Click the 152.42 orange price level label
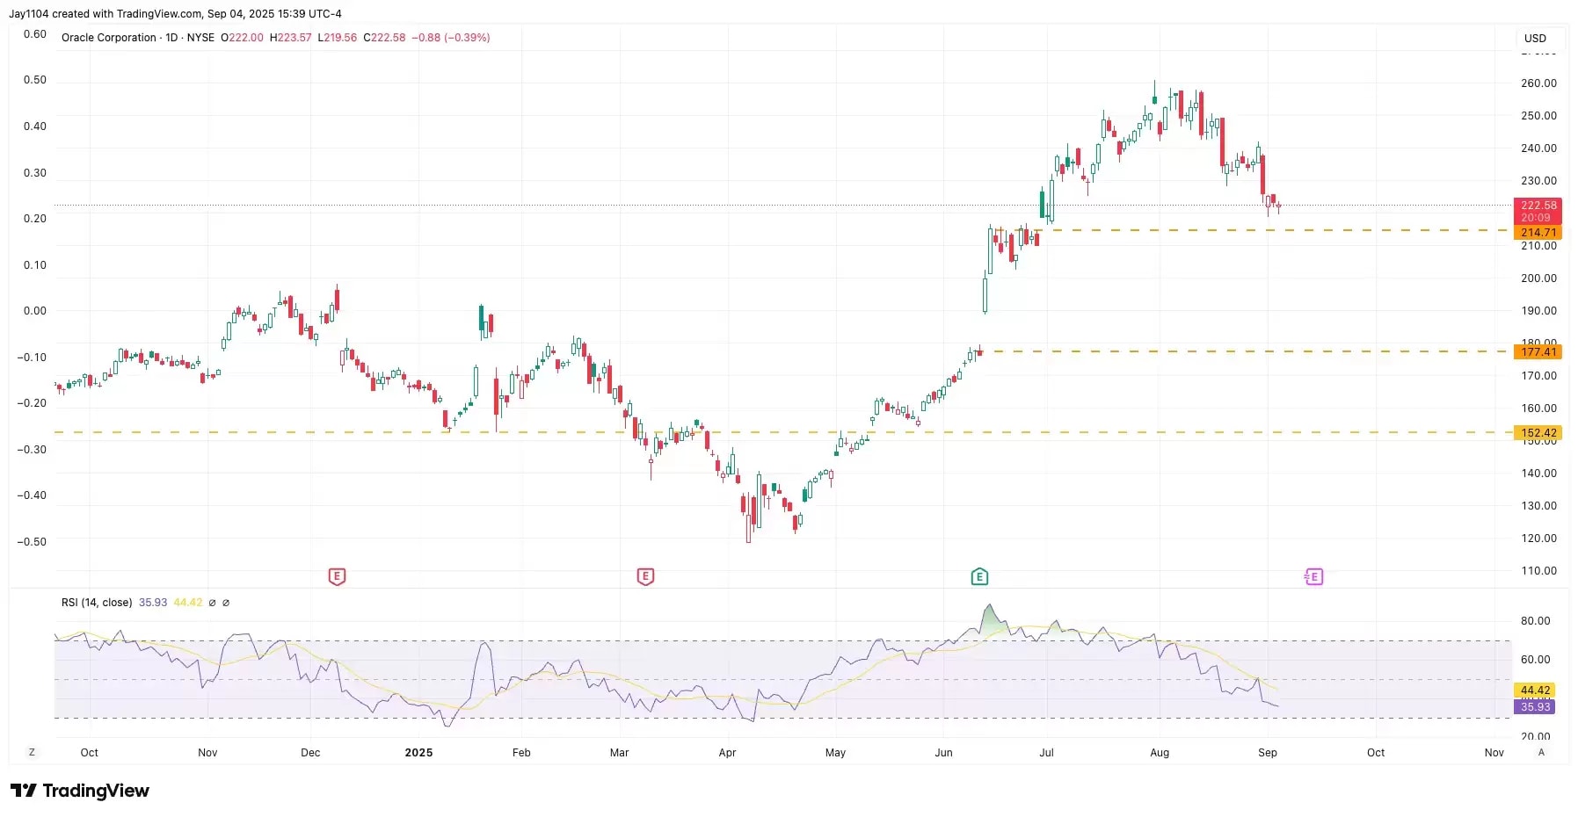This screenshot has width=1578, height=817. tap(1538, 433)
